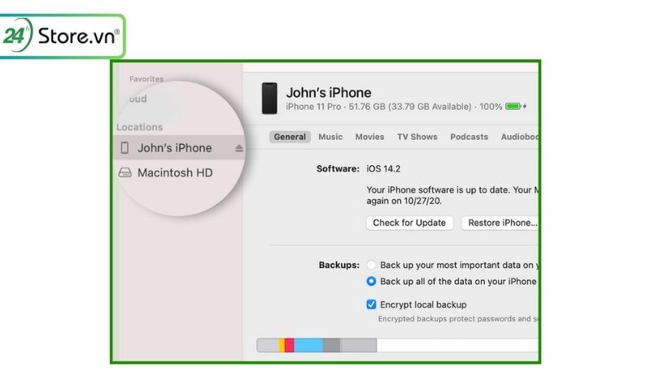This screenshot has height=372, width=651.
Task: Eject John's iPhone from the sidebar
Action: tap(238, 148)
